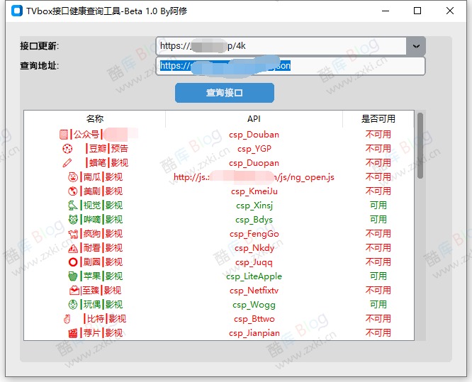Select the 疯狗|影视 row name
This screenshot has height=382, width=472.
pyautogui.click(x=101, y=234)
